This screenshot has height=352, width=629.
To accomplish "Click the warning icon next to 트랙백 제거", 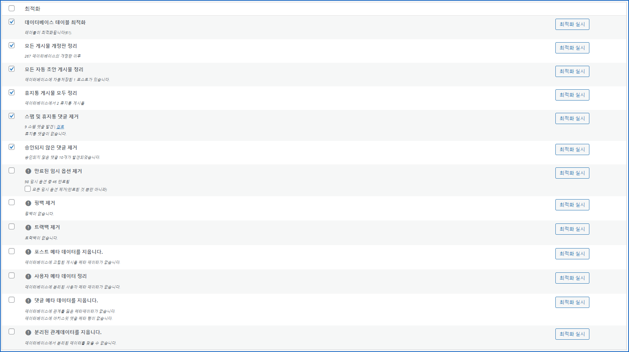I will coord(28,228).
